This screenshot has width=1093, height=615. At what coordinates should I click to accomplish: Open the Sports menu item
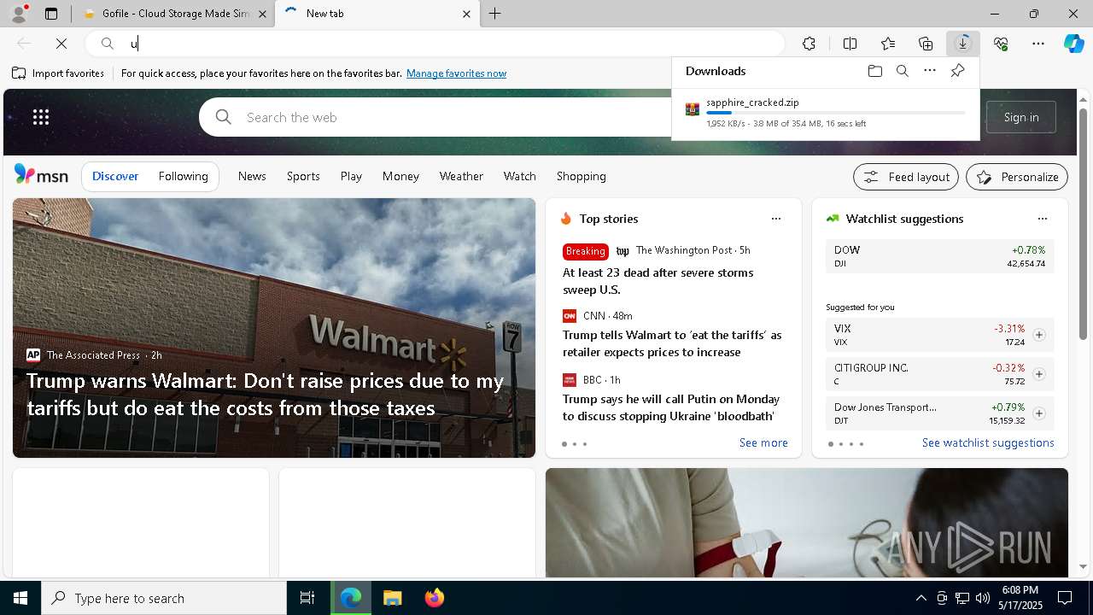[x=303, y=176]
